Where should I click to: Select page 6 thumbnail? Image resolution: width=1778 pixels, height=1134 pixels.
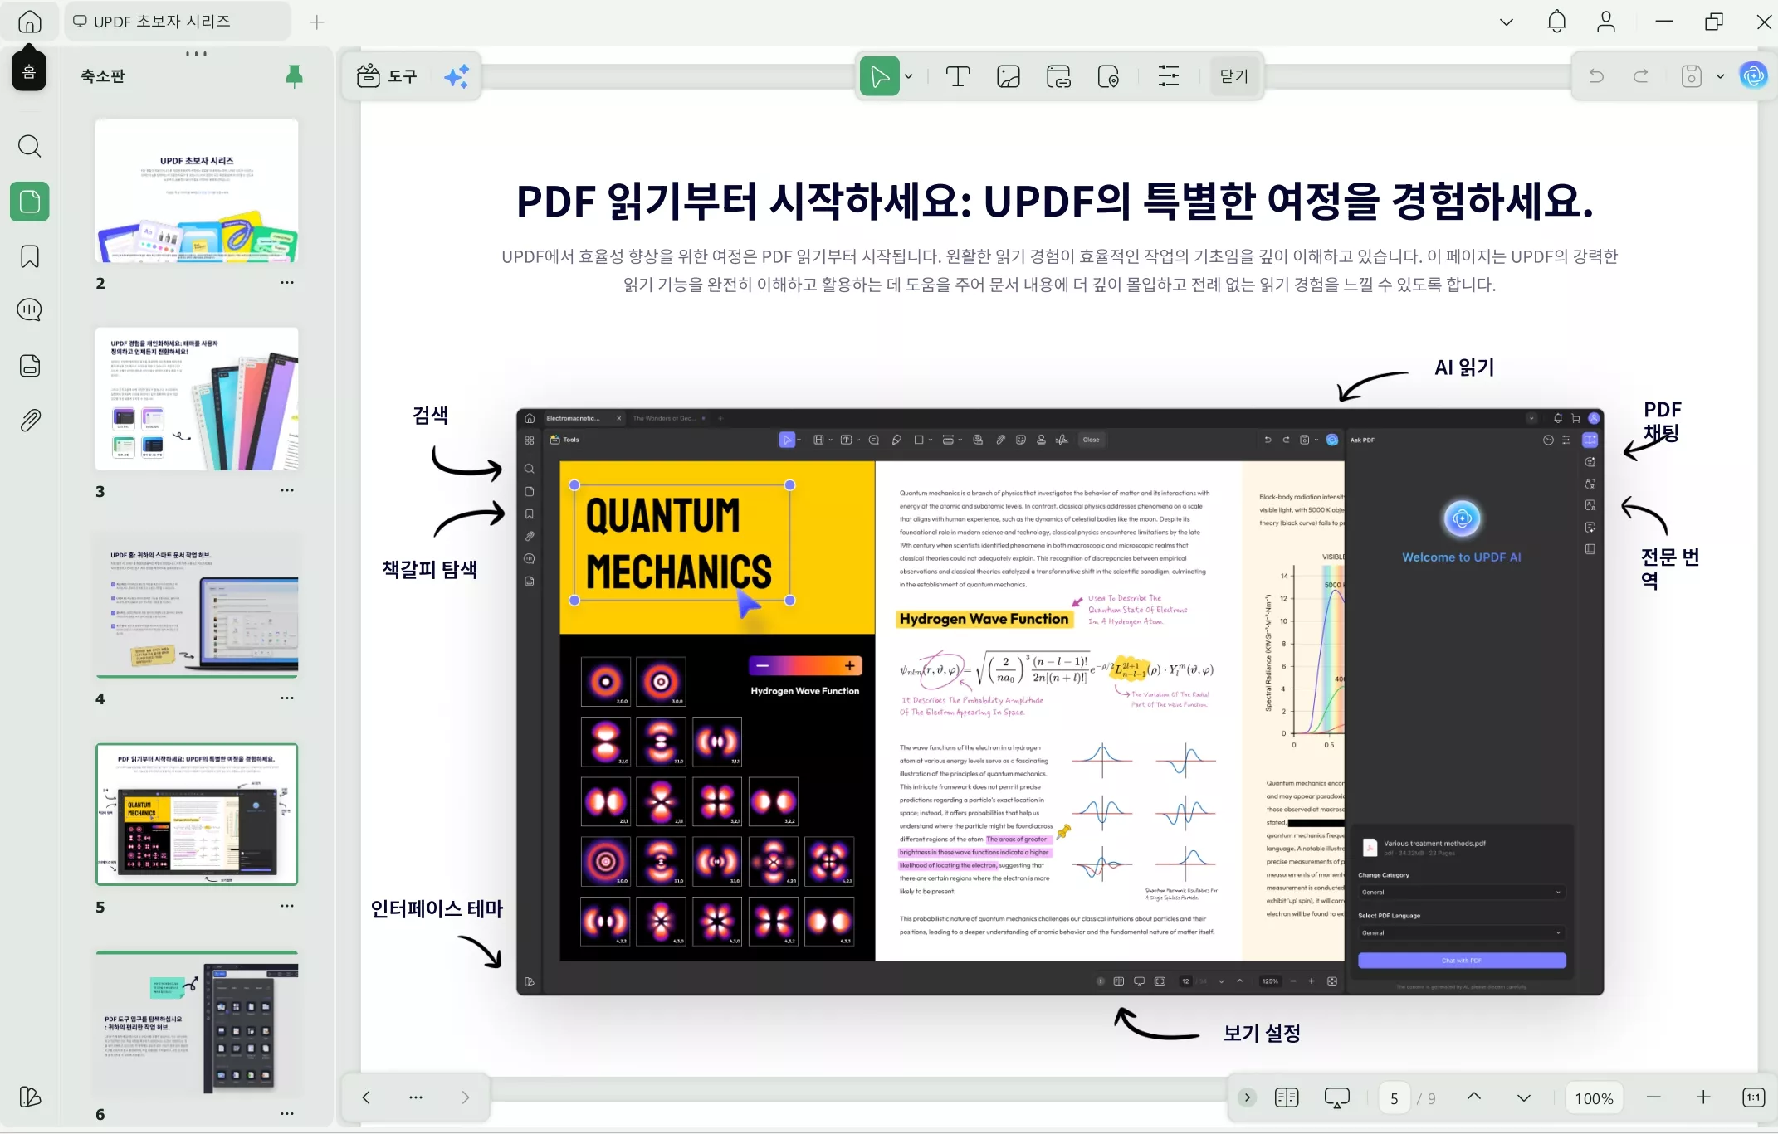coord(197,1023)
